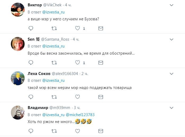Image resolution: width=185 pixels, height=137 pixels.
Task: Share Владимир's tweet by direct message
Action: pos(101,131)
